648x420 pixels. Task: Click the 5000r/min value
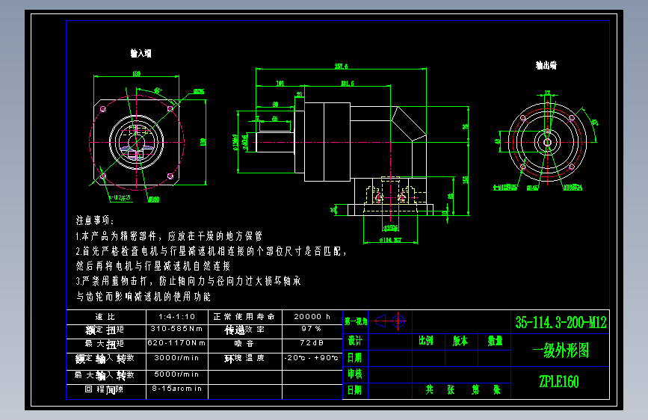(176, 374)
